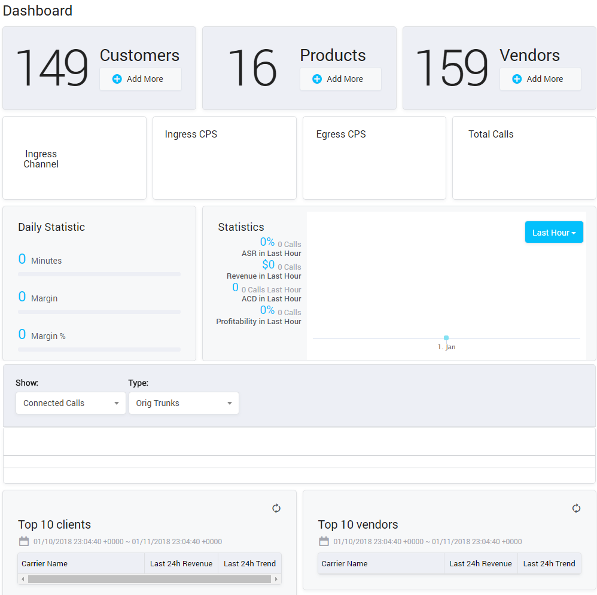Refresh the Top 10 clients panel
597x595 pixels.
[276, 508]
